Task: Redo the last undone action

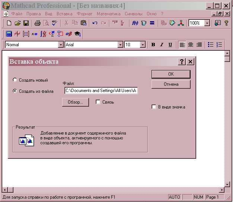Action: point(103,23)
